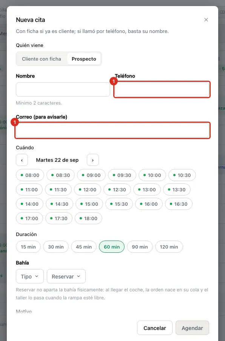Focus the Teléfono field
This screenshot has height=341, width=225.
click(x=162, y=89)
